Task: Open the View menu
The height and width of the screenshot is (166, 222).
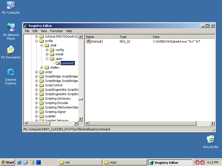Action: [x=44, y=31]
